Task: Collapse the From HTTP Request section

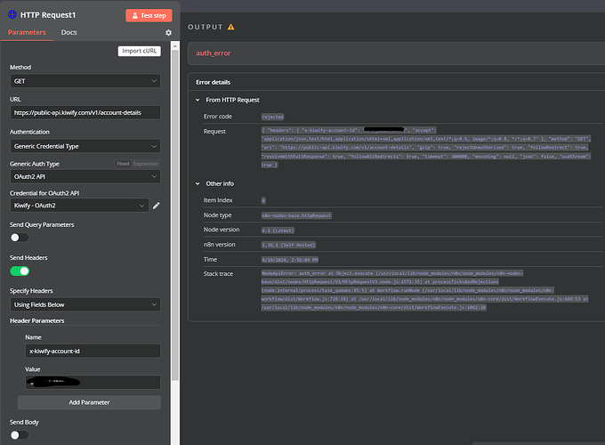Action: [x=198, y=100]
